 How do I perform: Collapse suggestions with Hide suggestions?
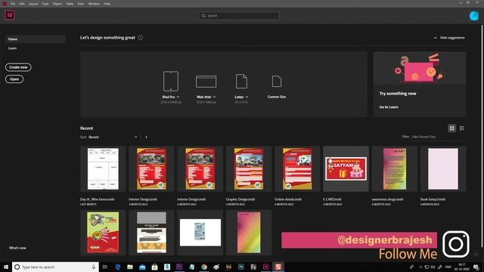click(x=449, y=38)
